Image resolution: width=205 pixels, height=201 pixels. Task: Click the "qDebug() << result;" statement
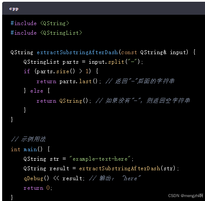54,178
